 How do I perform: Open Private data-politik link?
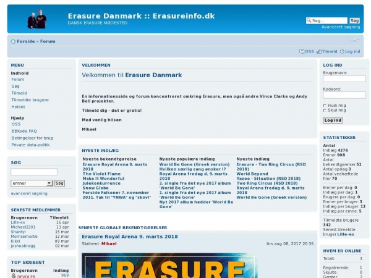[30, 145]
